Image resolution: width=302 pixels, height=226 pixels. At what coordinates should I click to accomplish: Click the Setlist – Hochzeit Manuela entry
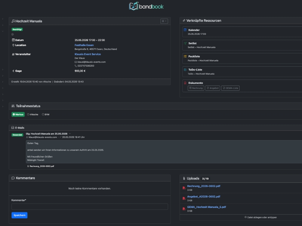click(x=202, y=47)
